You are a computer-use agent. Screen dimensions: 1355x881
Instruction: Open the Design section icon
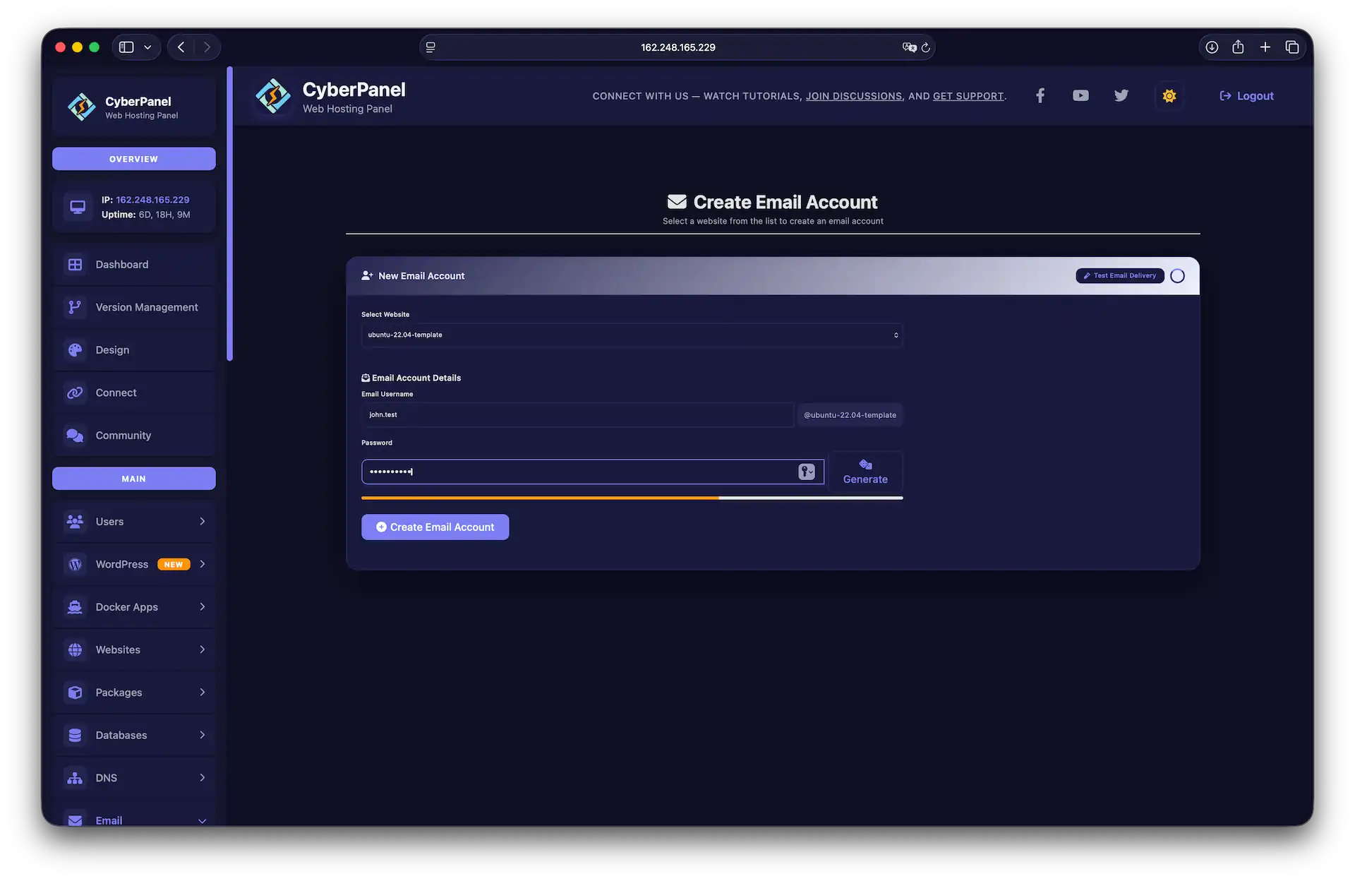pyautogui.click(x=76, y=349)
